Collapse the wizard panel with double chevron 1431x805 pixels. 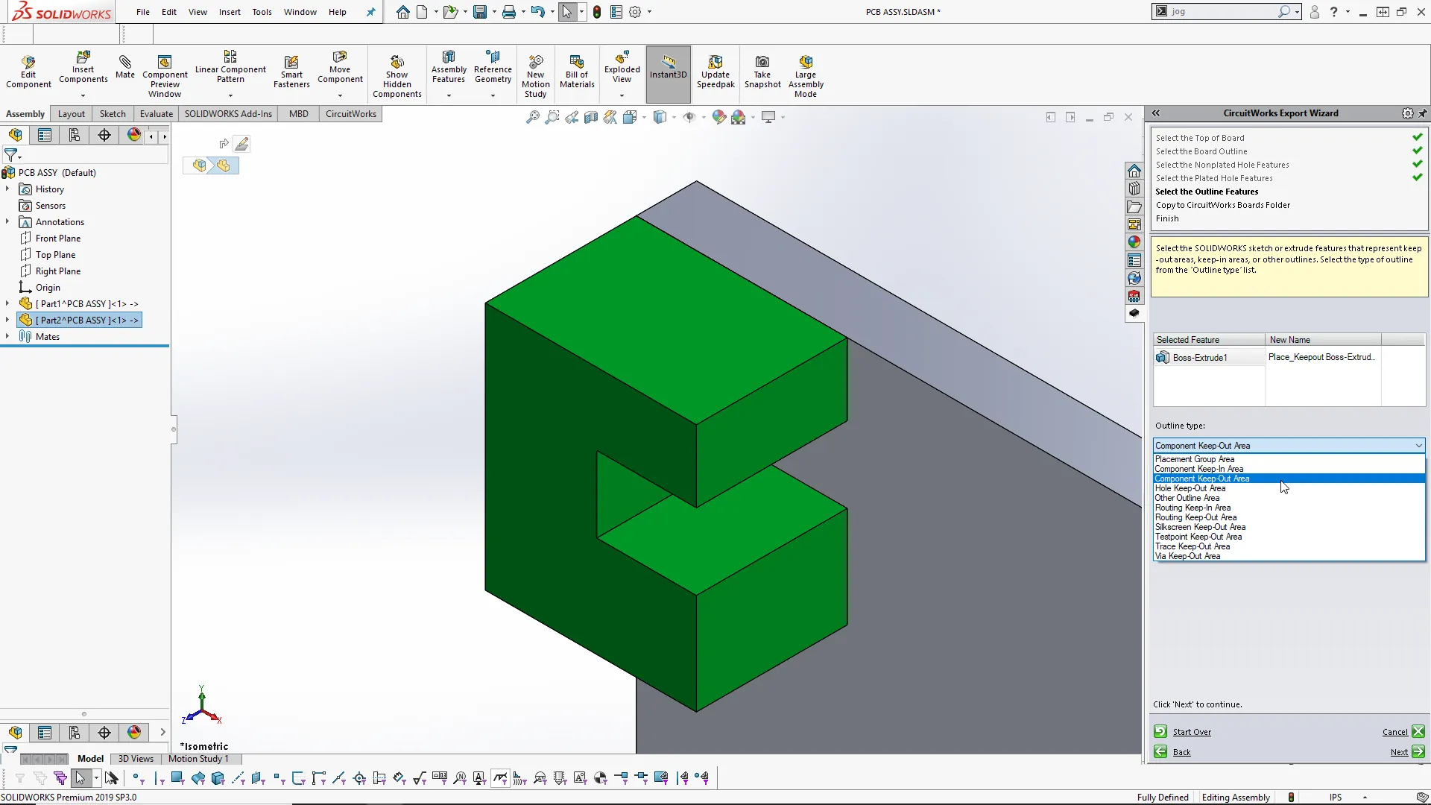click(x=1156, y=113)
